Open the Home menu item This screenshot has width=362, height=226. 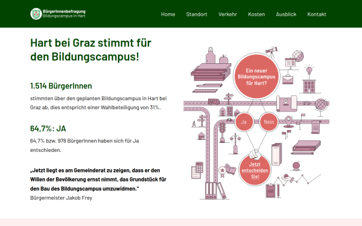[168, 14]
